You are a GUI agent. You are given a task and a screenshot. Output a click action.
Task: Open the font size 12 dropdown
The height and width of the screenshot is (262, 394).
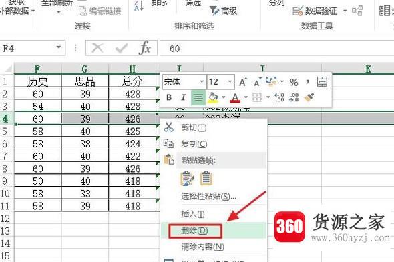point(230,82)
